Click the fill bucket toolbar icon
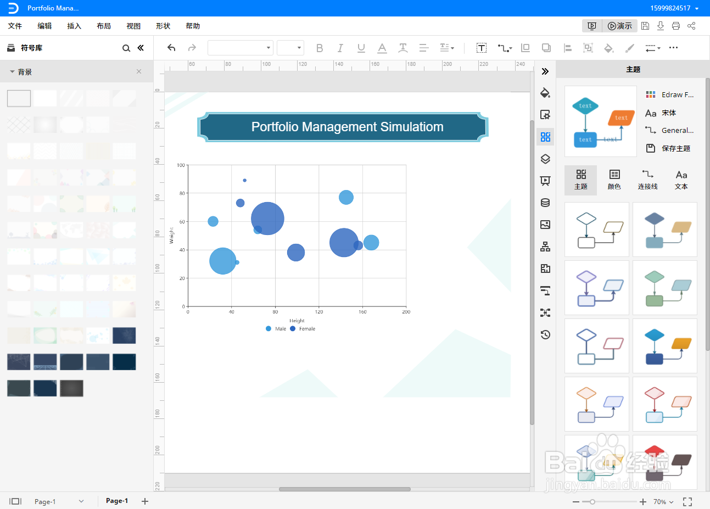 (x=608, y=48)
